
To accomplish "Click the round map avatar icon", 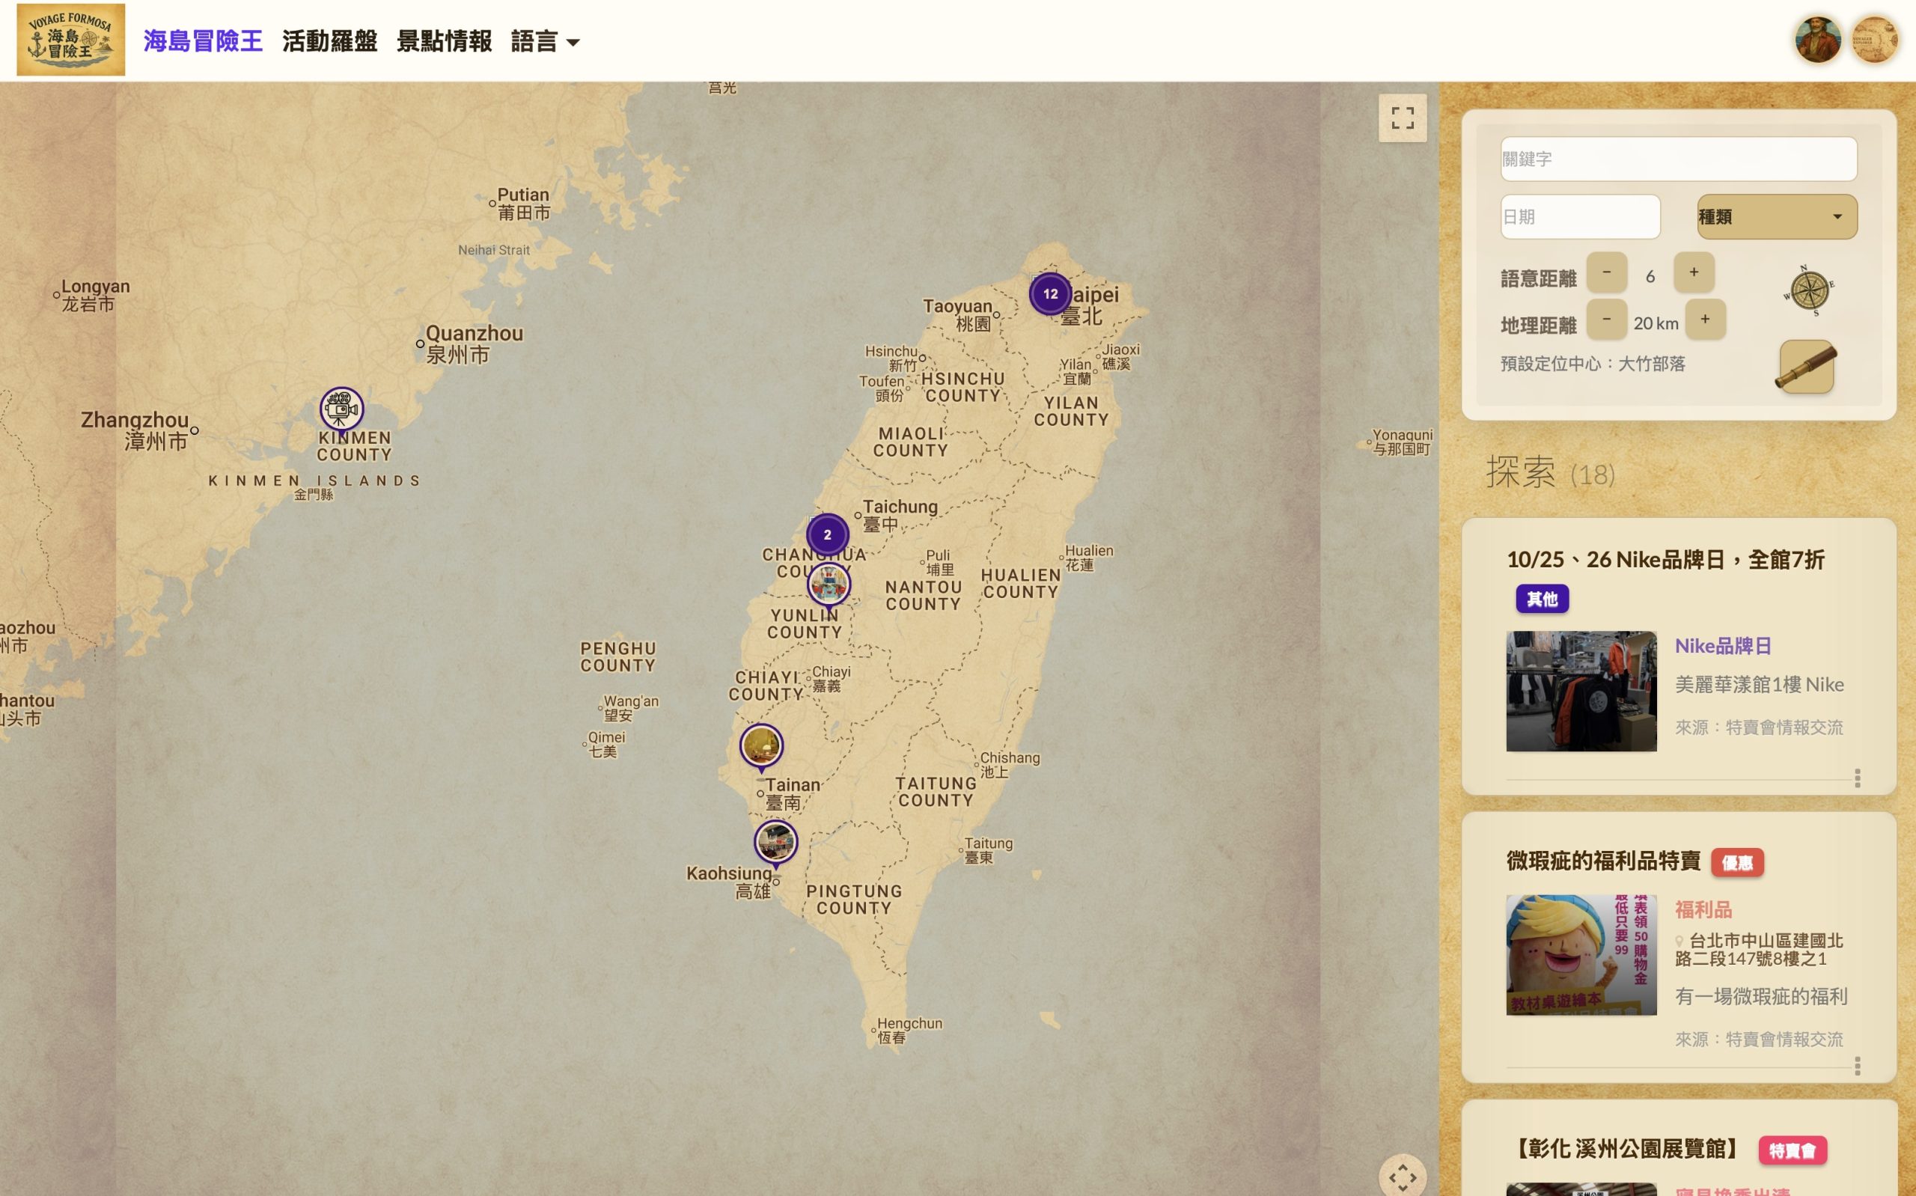I will coord(1874,40).
